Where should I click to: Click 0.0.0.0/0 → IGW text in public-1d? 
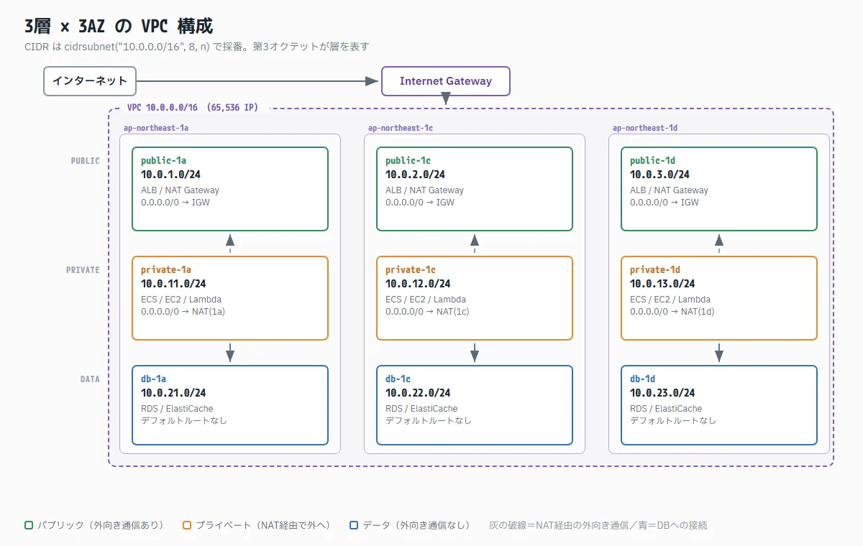665,203
